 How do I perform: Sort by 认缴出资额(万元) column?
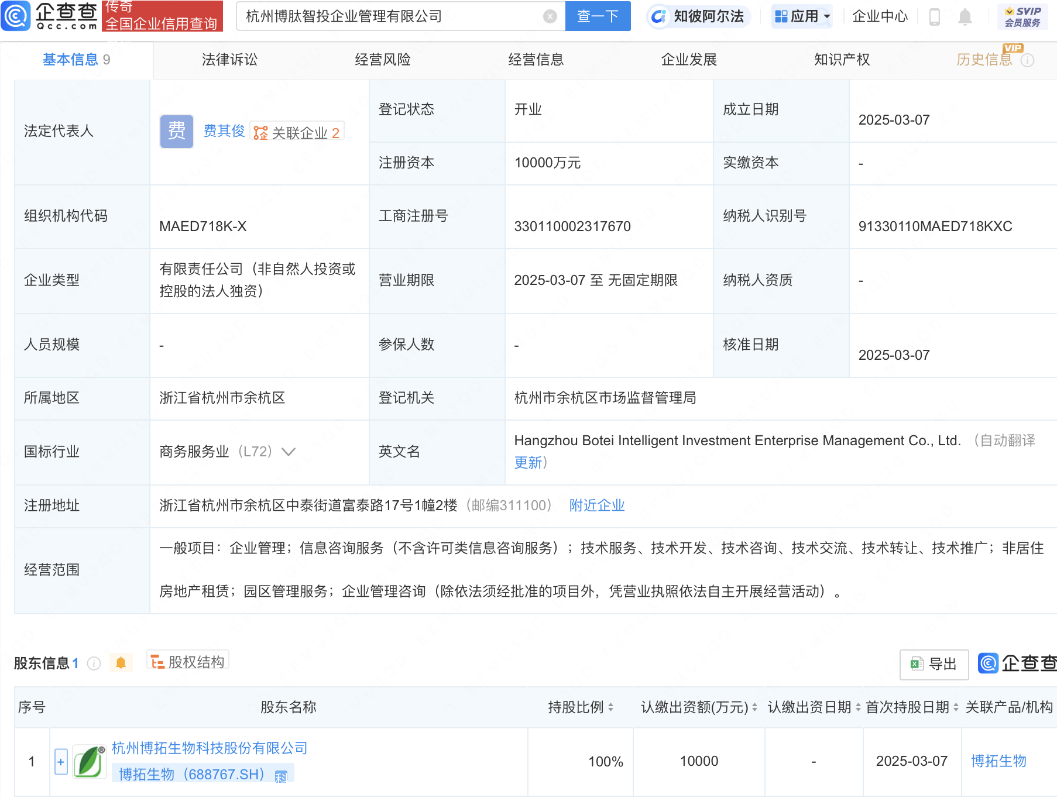tap(754, 707)
